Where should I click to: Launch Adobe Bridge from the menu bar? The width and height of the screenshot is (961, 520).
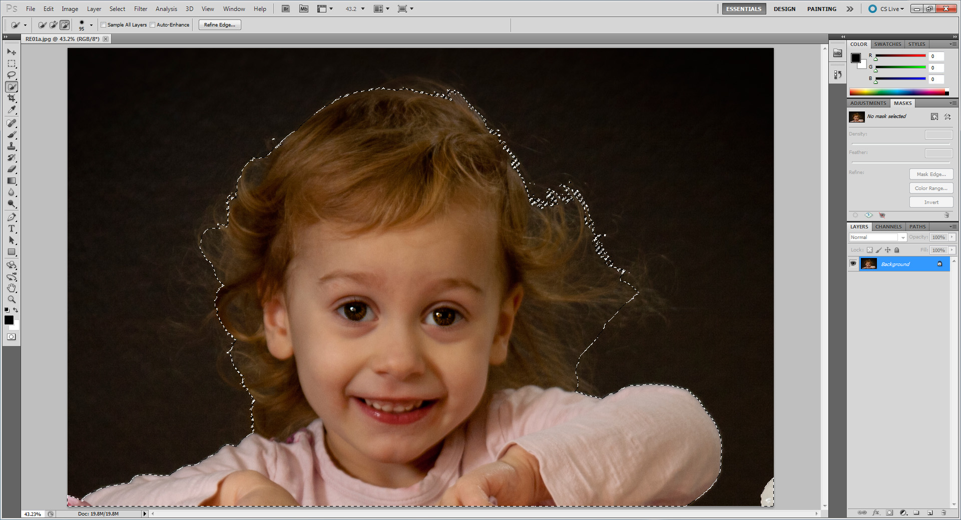click(x=286, y=8)
